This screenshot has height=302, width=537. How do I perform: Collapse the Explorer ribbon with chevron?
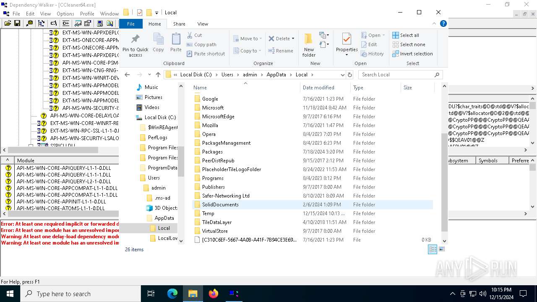click(435, 24)
